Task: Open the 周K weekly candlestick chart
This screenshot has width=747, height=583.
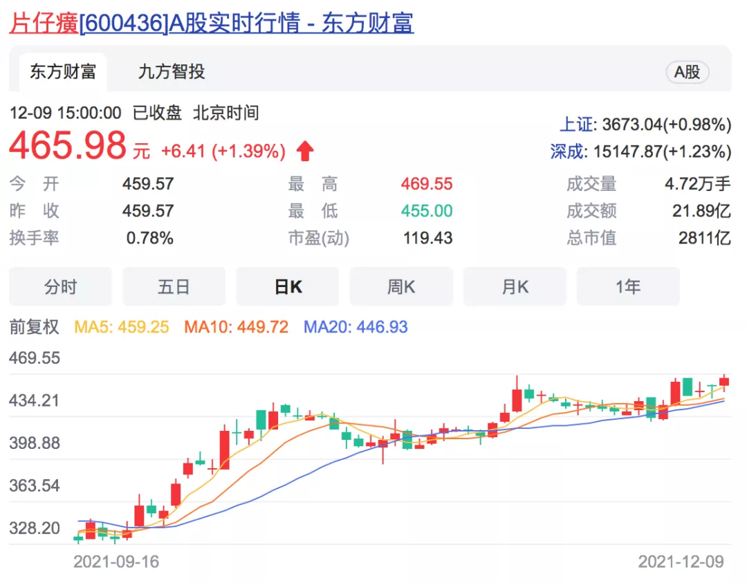Action: point(401,286)
